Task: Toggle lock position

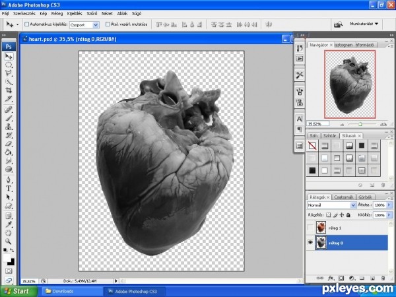Action: (x=342, y=215)
